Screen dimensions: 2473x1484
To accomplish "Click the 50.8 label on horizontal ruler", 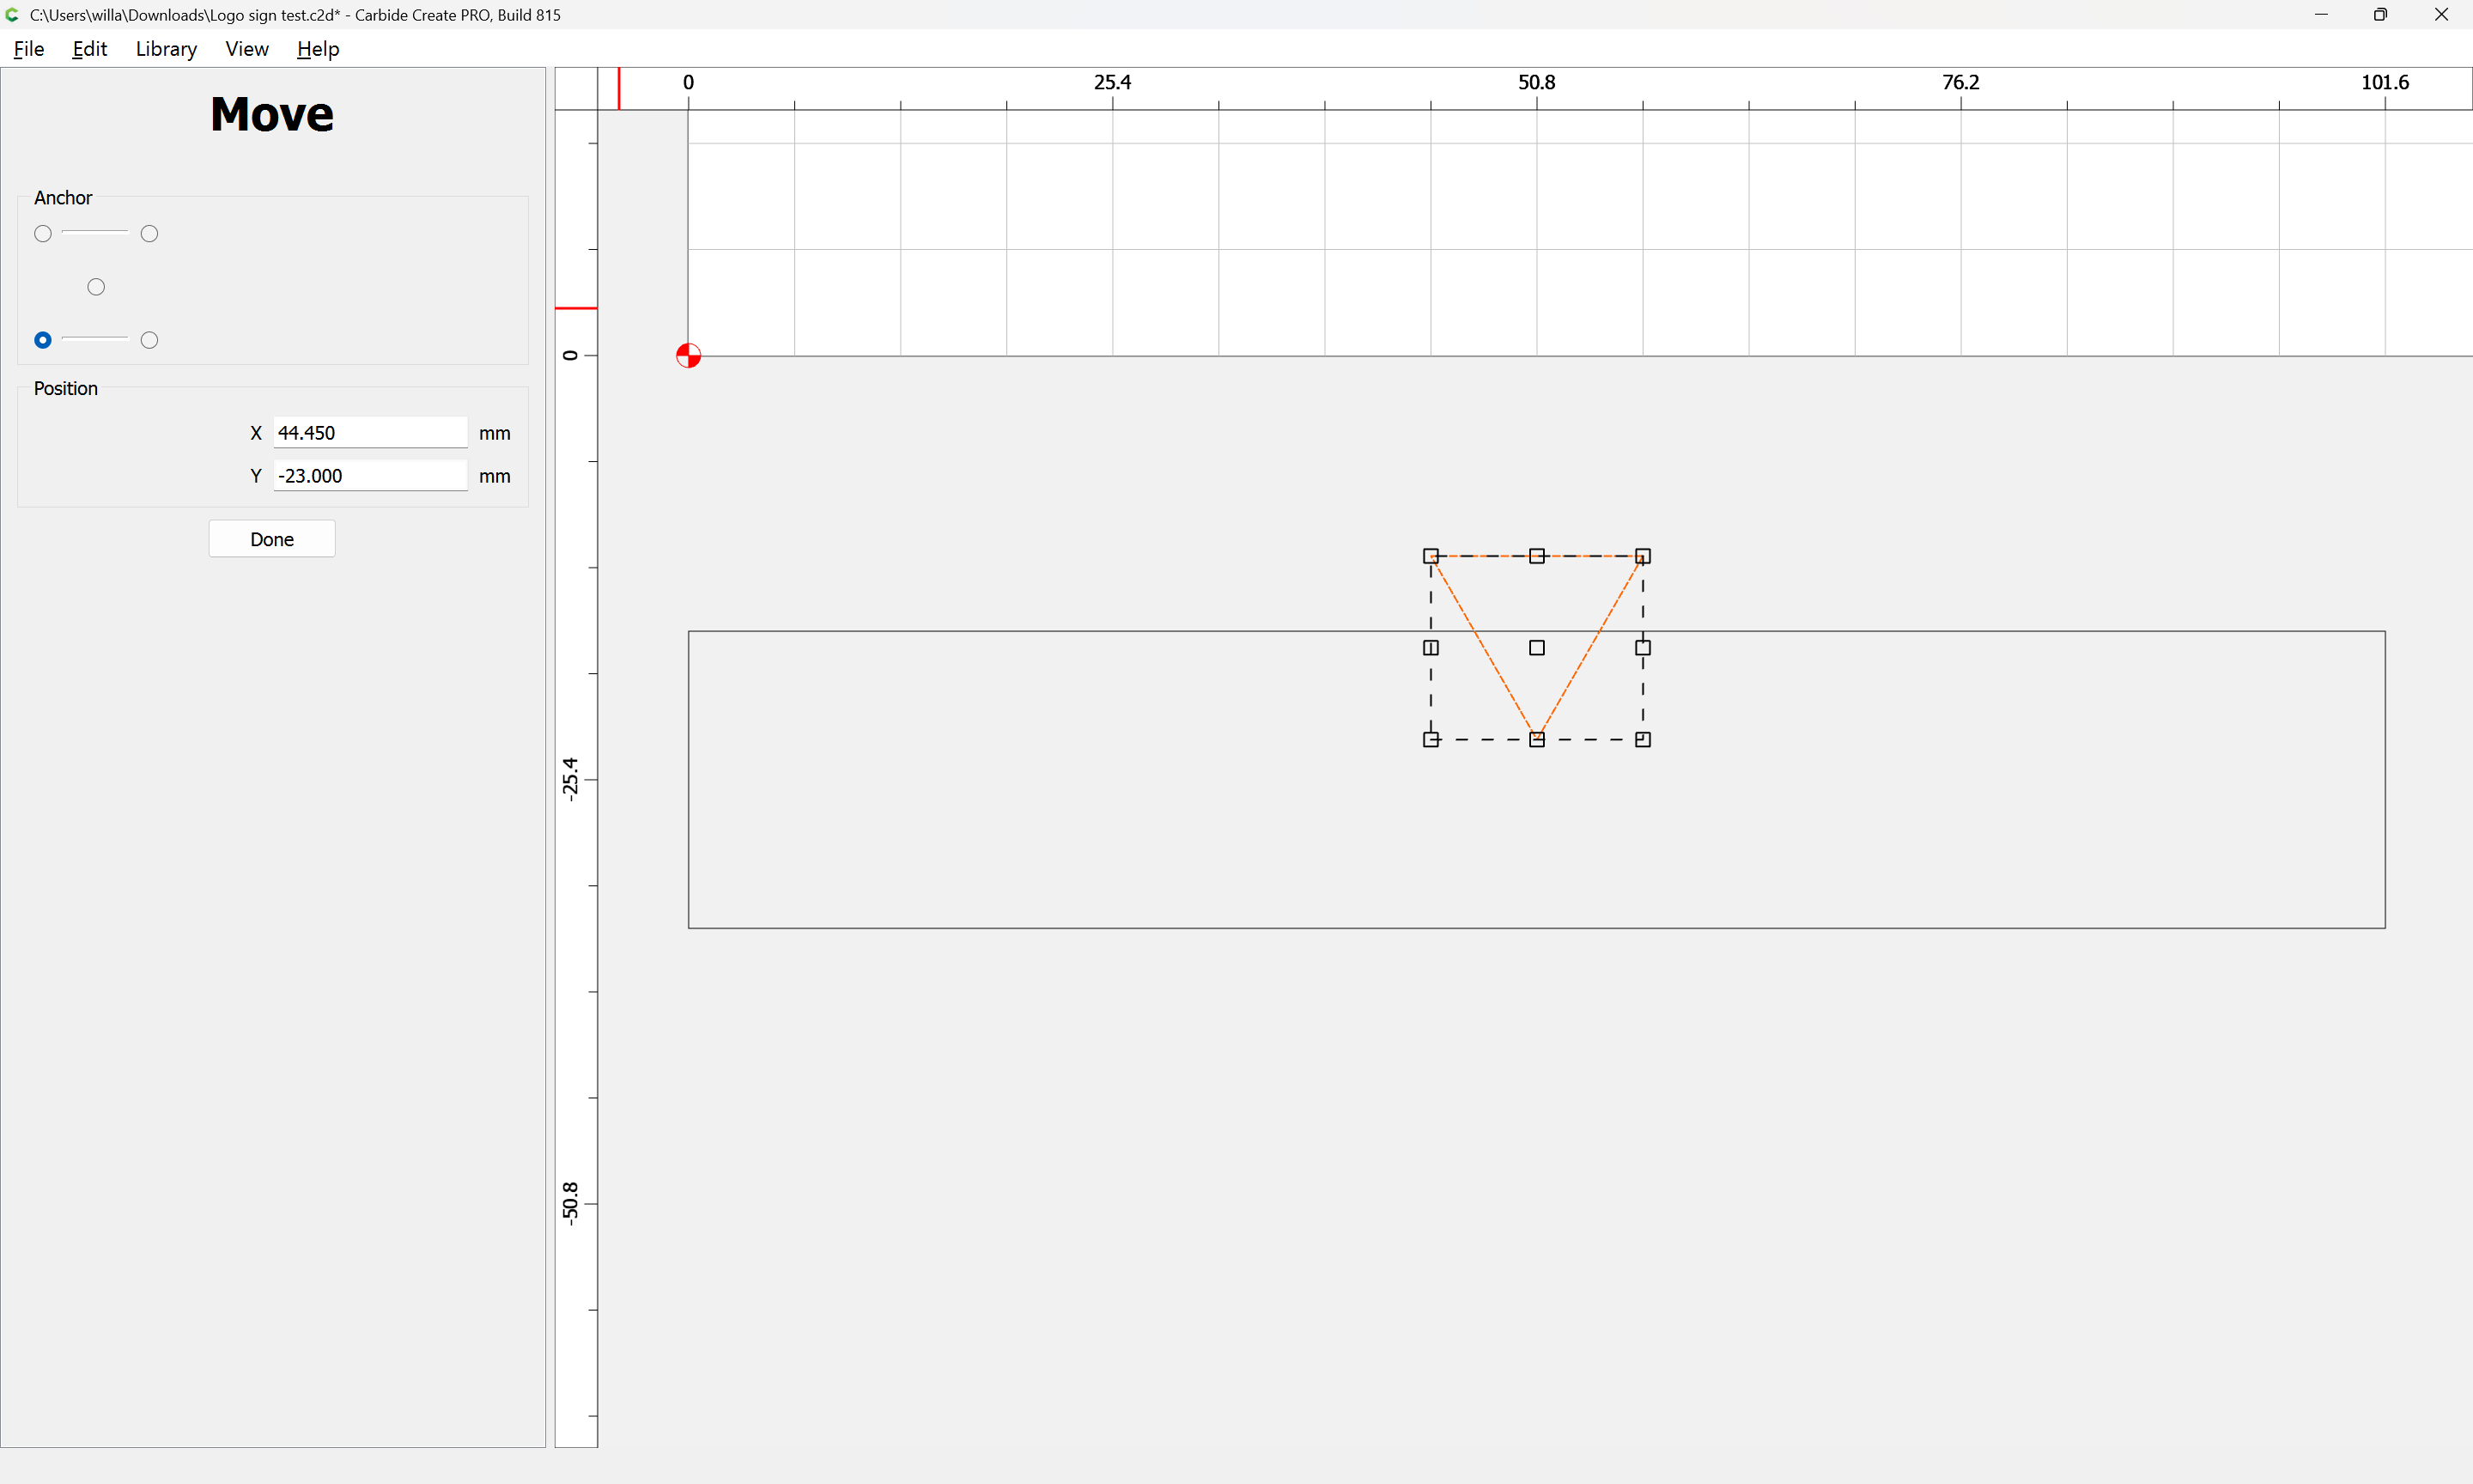I will point(1536,82).
